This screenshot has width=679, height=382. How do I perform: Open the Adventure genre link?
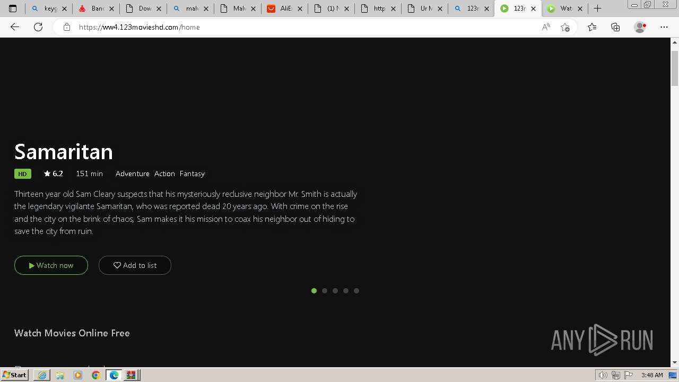pyautogui.click(x=133, y=173)
